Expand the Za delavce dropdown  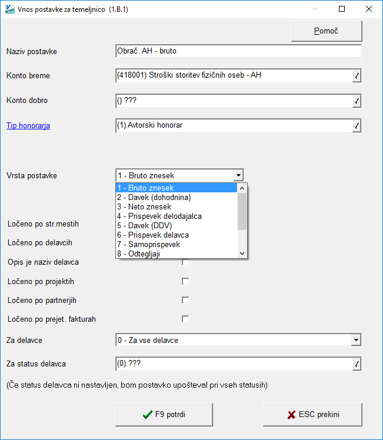(x=356, y=340)
